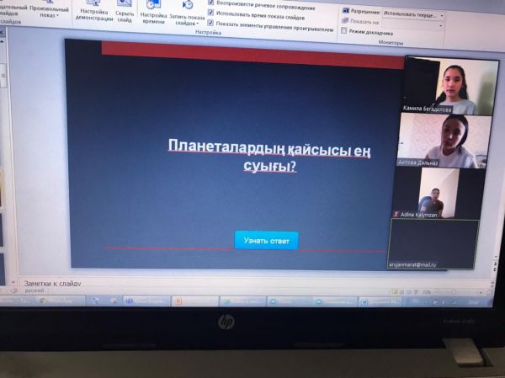Click the Настройка демонстрации slideshow setup icon
This screenshot has height=378, width=505.
(x=93, y=13)
